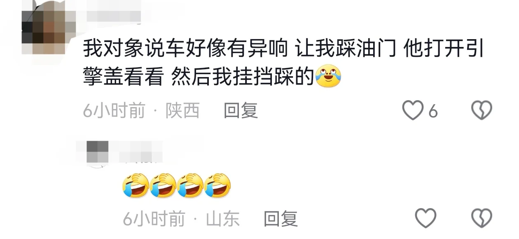Tap second laughing emoji in the reply
The image size is (519, 239).
(163, 185)
